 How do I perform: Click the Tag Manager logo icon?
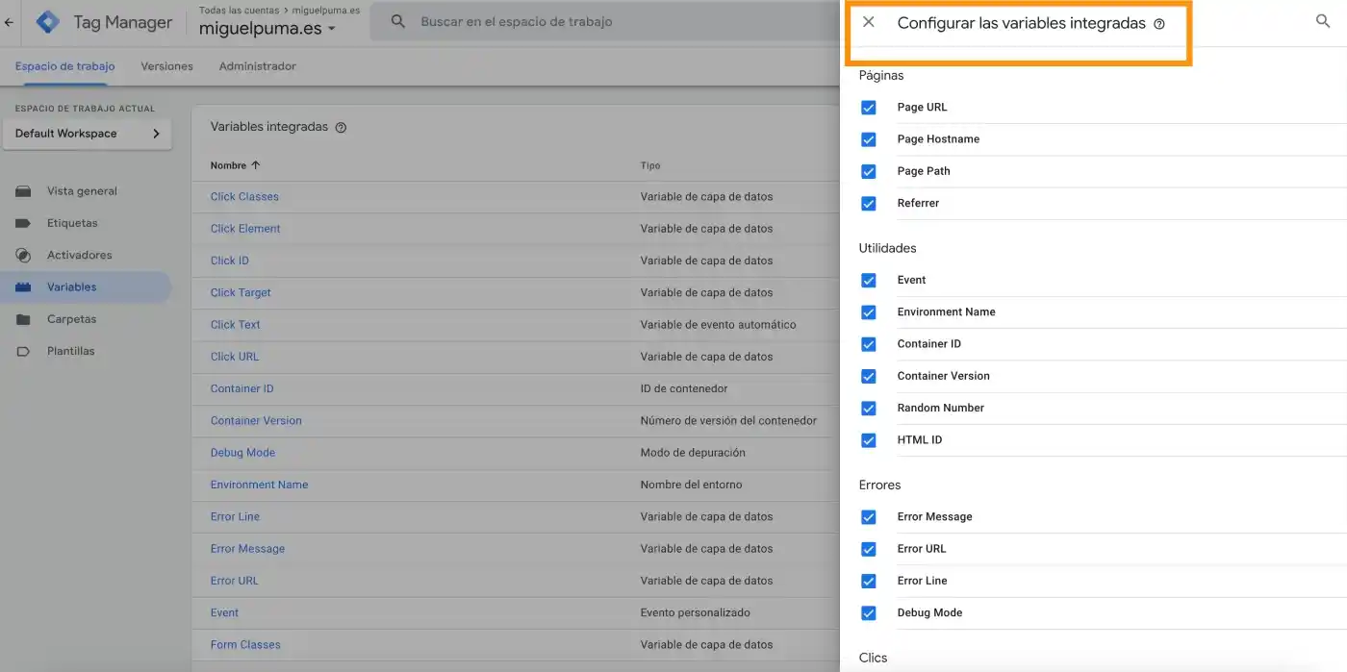[x=48, y=22]
